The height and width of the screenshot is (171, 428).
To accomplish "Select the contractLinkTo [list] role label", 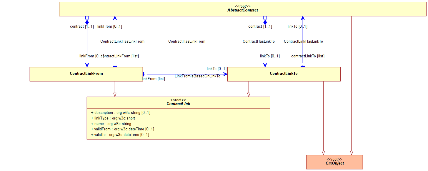I will 308,56.
